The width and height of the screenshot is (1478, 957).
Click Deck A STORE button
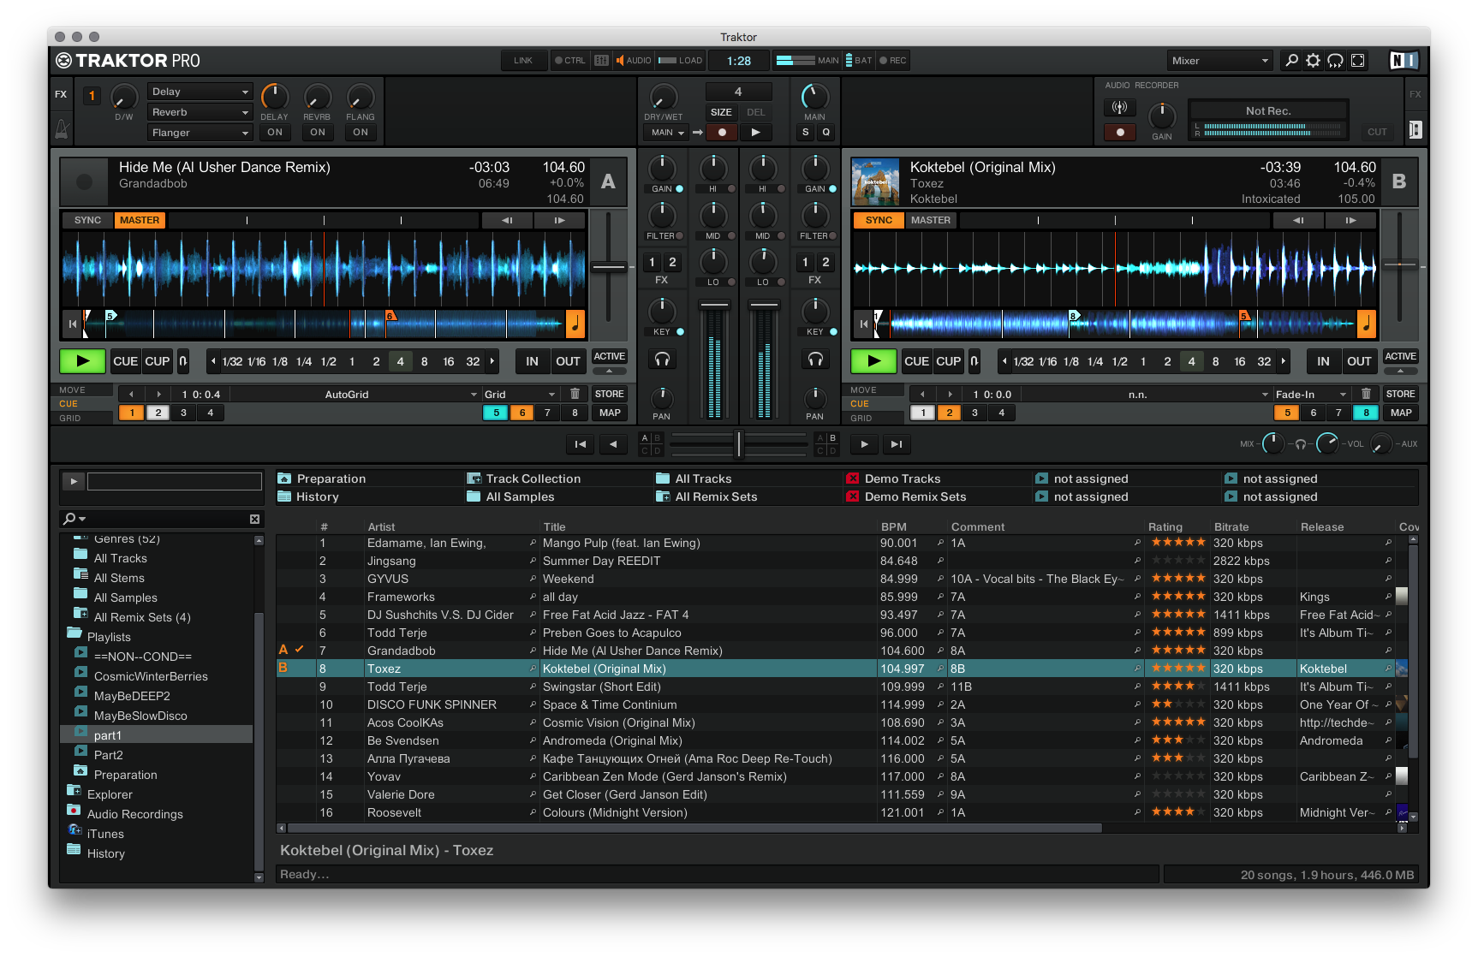[x=609, y=394]
